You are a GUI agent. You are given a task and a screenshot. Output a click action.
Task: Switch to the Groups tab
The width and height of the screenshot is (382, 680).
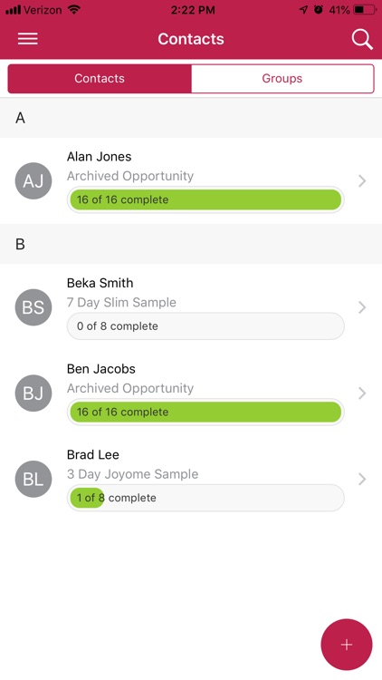[x=282, y=79]
